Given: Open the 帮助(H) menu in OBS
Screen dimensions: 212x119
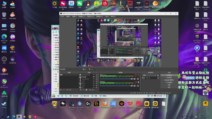Looking at the screenshot, I should tap(113, 16).
